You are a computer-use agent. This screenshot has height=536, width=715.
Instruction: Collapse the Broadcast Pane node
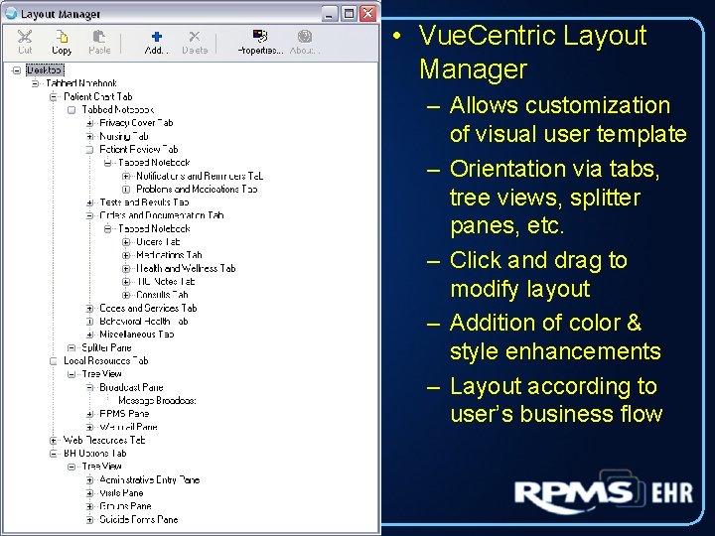89,387
